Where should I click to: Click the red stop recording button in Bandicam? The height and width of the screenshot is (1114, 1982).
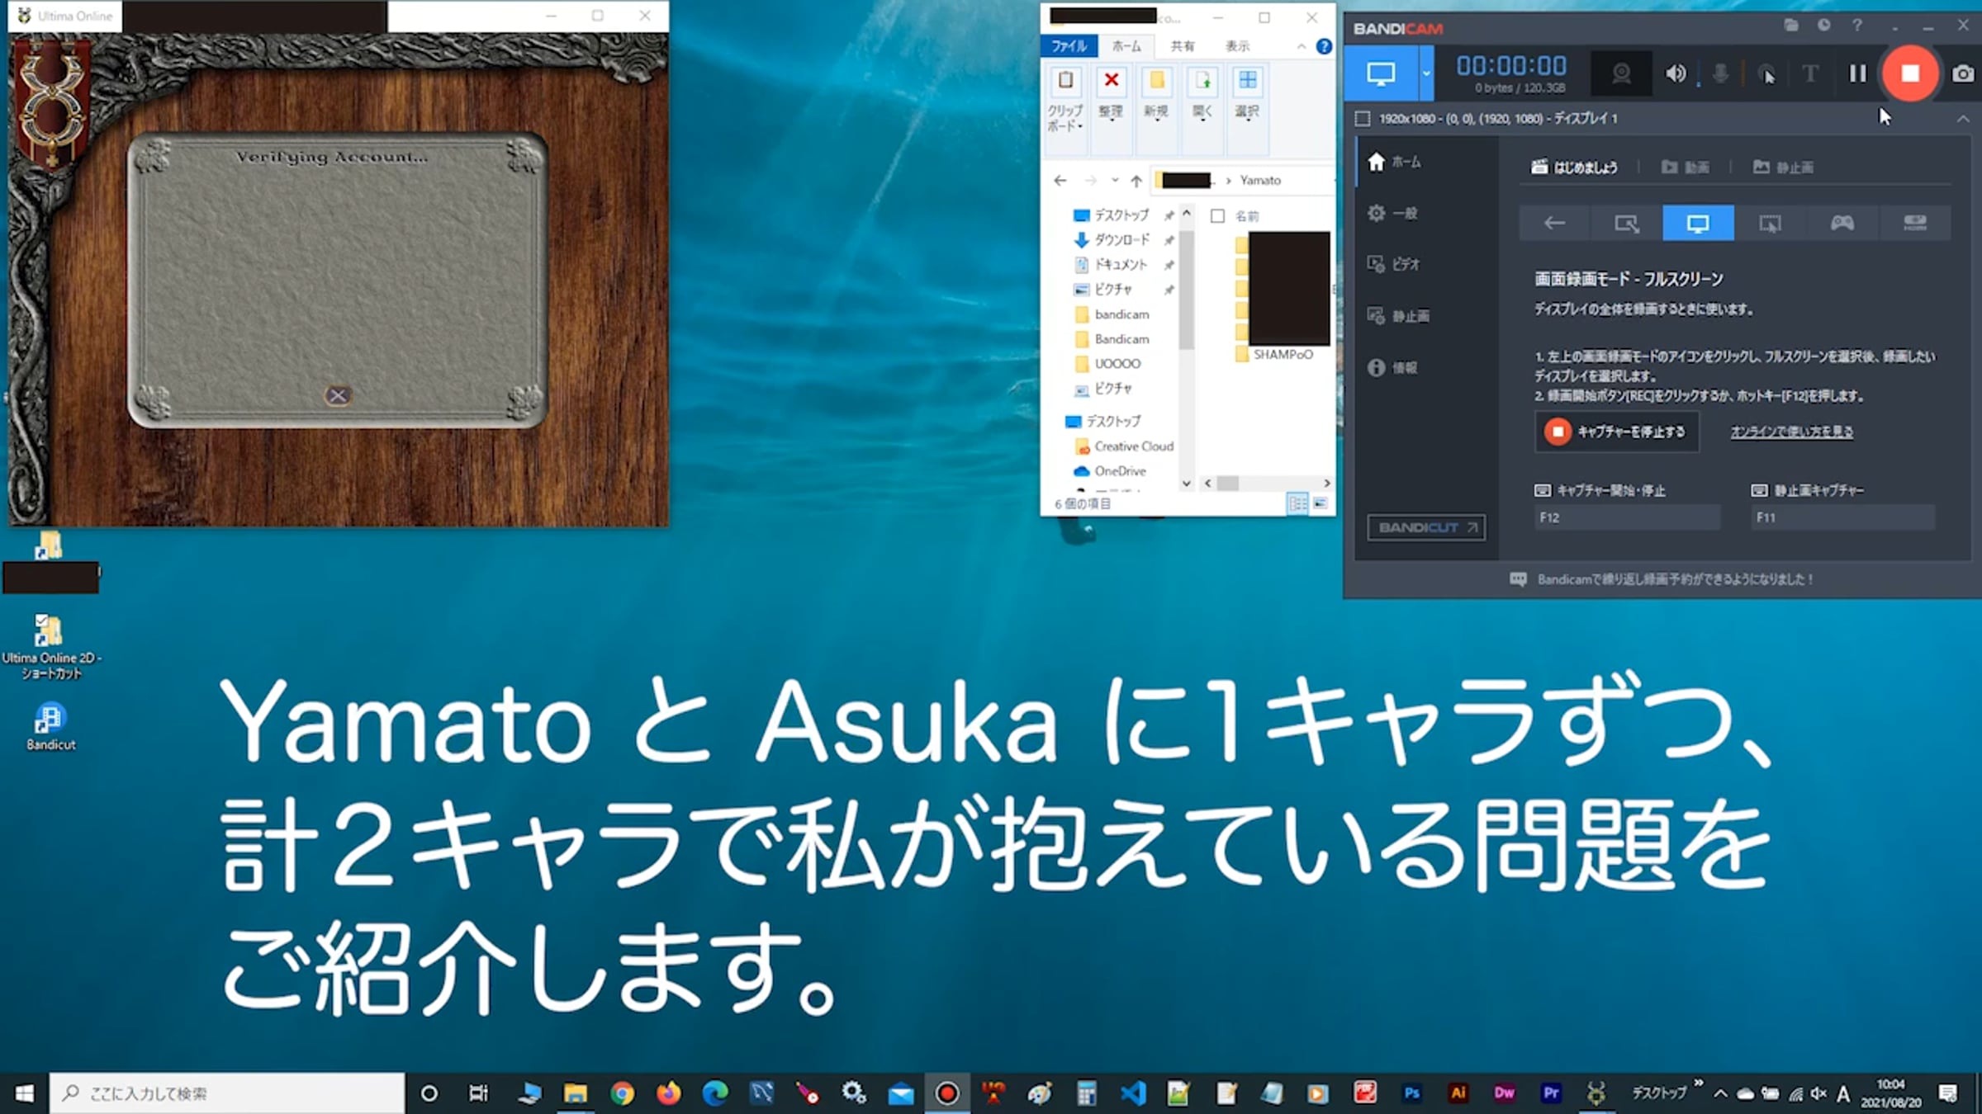(1910, 73)
